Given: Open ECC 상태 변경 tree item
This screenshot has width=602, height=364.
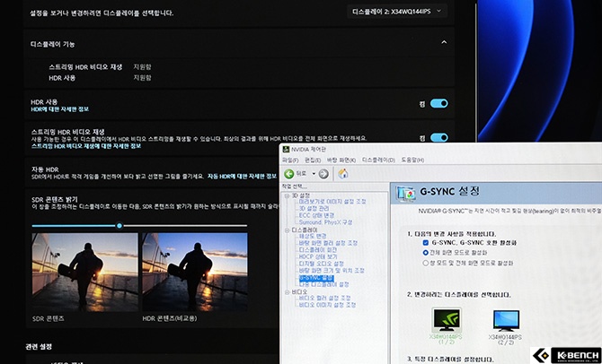Looking at the screenshot, I should (x=317, y=215).
